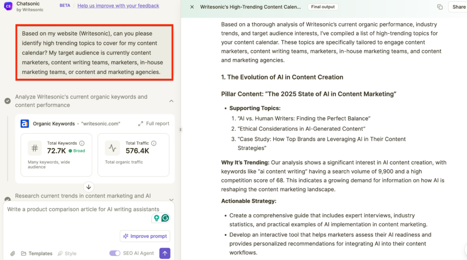Click the writesonic.com domain label
Image resolution: width=467 pixels, height=260 pixels.
[x=101, y=124]
